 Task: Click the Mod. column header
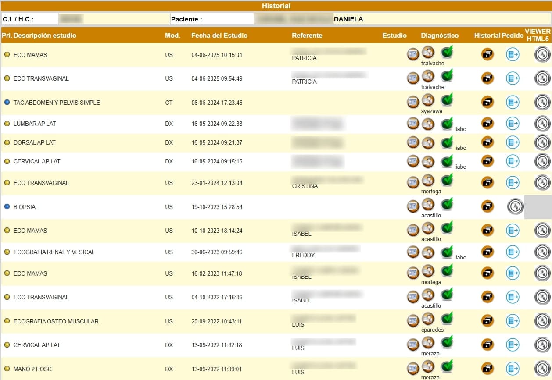pyautogui.click(x=172, y=36)
